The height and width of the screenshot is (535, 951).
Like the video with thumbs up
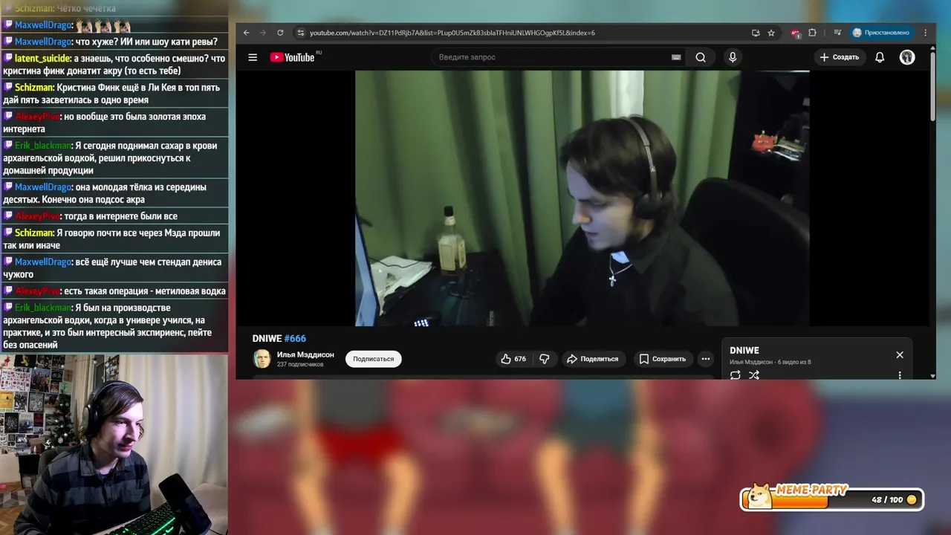[513, 359]
